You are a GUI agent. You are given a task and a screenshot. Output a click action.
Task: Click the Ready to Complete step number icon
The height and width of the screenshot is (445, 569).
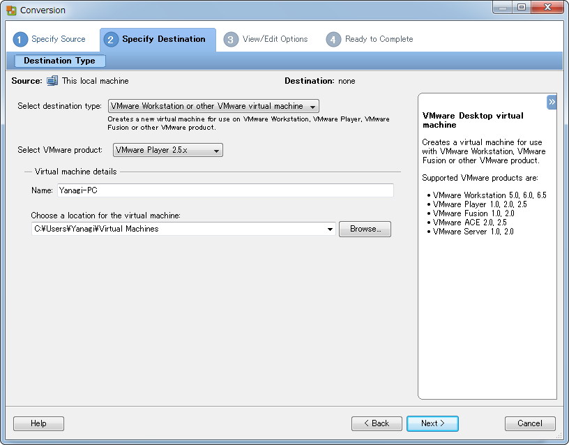[333, 40]
